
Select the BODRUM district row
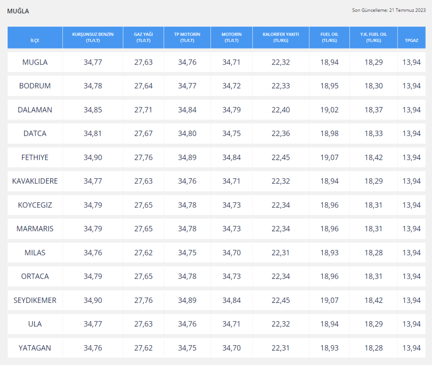click(35, 86)
